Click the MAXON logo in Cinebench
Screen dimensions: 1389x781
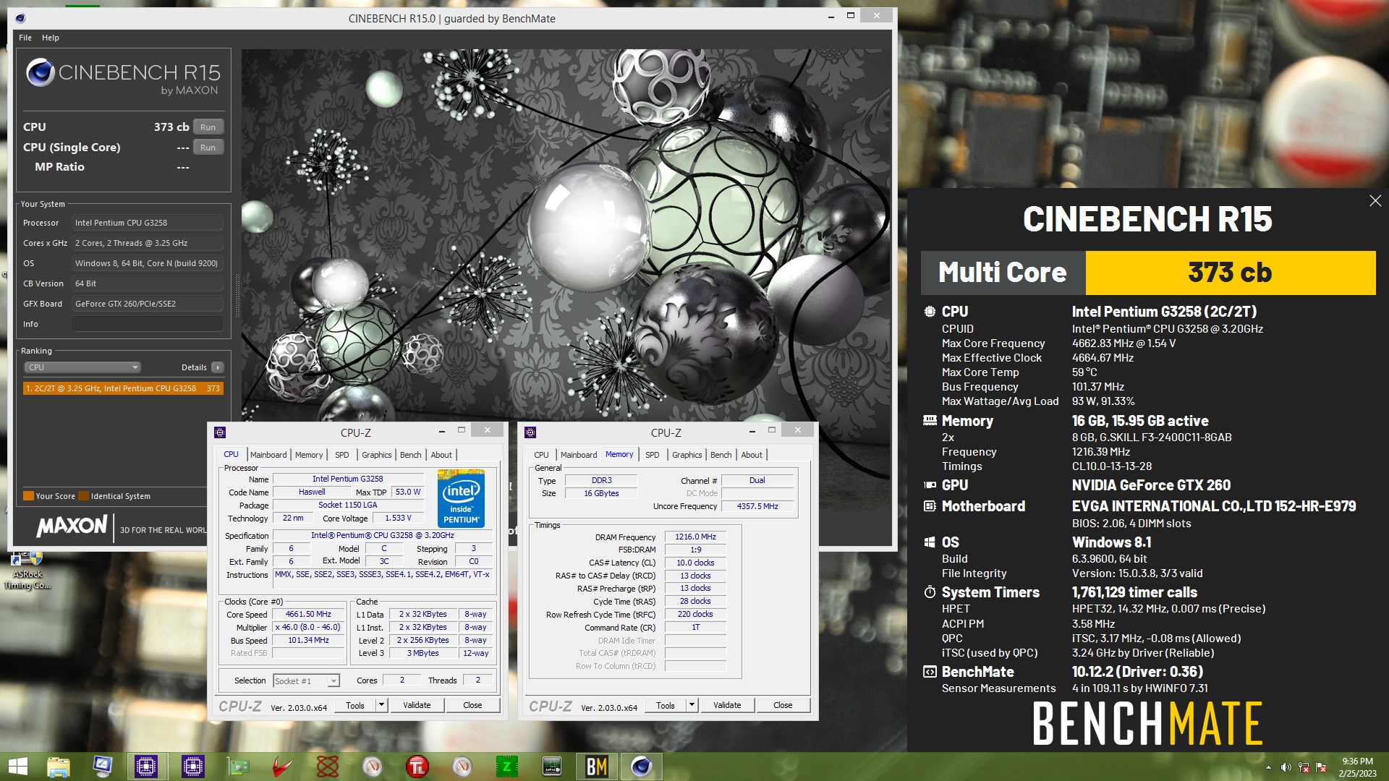pos(72,526)
